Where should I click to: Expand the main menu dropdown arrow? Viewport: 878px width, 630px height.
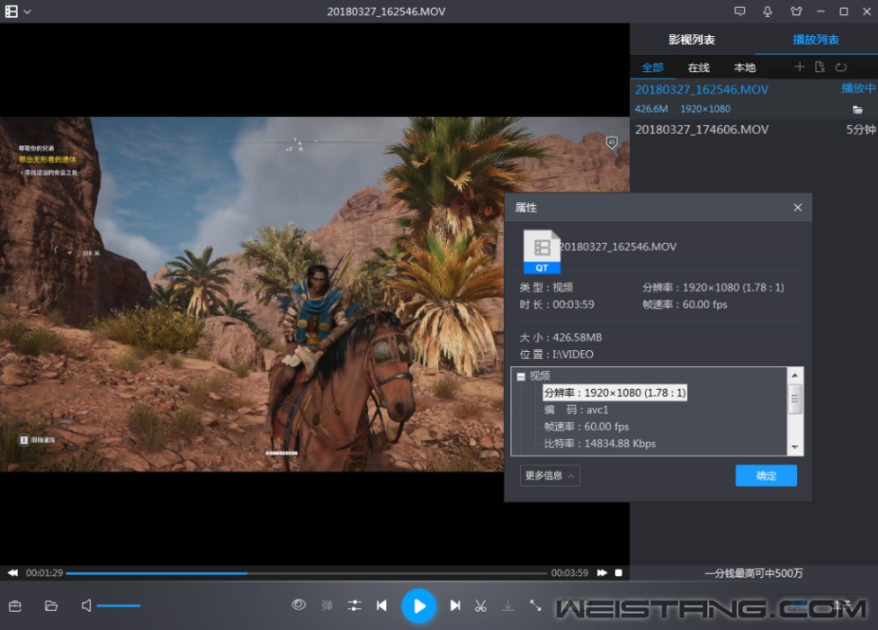(x=27, y=12)
